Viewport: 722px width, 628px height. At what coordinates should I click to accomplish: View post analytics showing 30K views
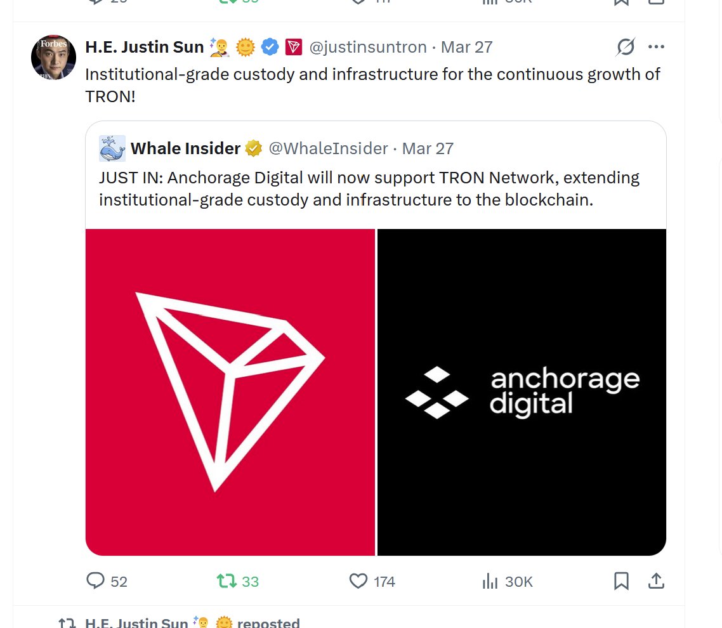[x=490, y=580]
